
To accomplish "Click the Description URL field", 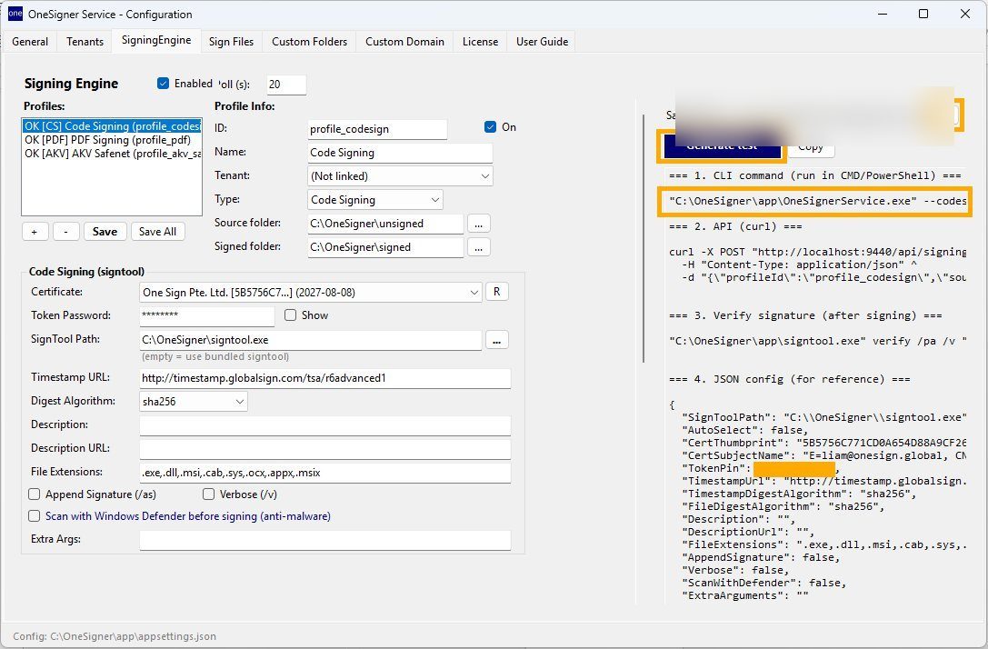I will (x=325, y=449).
